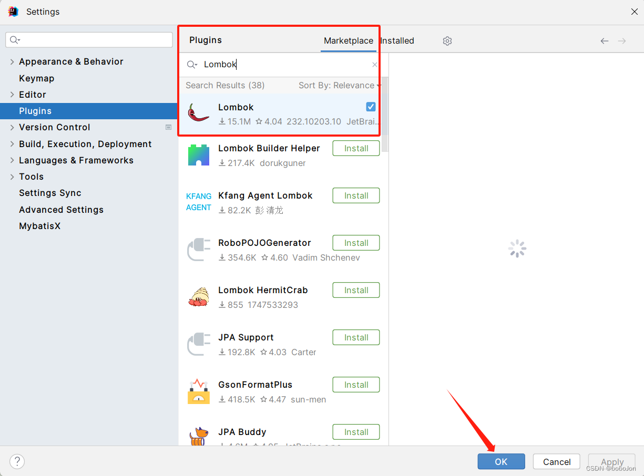Open Sort By: Relevance dropdown
644x476 pixels.
(x=340, y=85)
